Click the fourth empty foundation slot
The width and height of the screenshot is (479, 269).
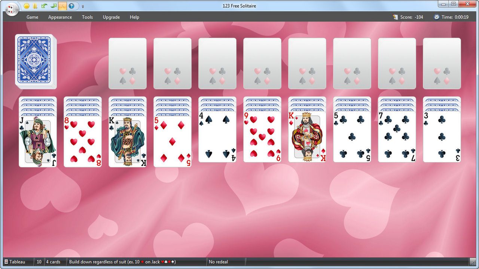click(x=262, y=64)
